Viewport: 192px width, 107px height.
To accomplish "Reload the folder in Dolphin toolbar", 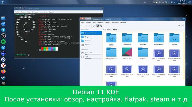I will pyautogui.click(x=94, y=26).
